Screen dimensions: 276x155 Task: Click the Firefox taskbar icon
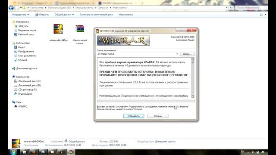tap(34, 152)
